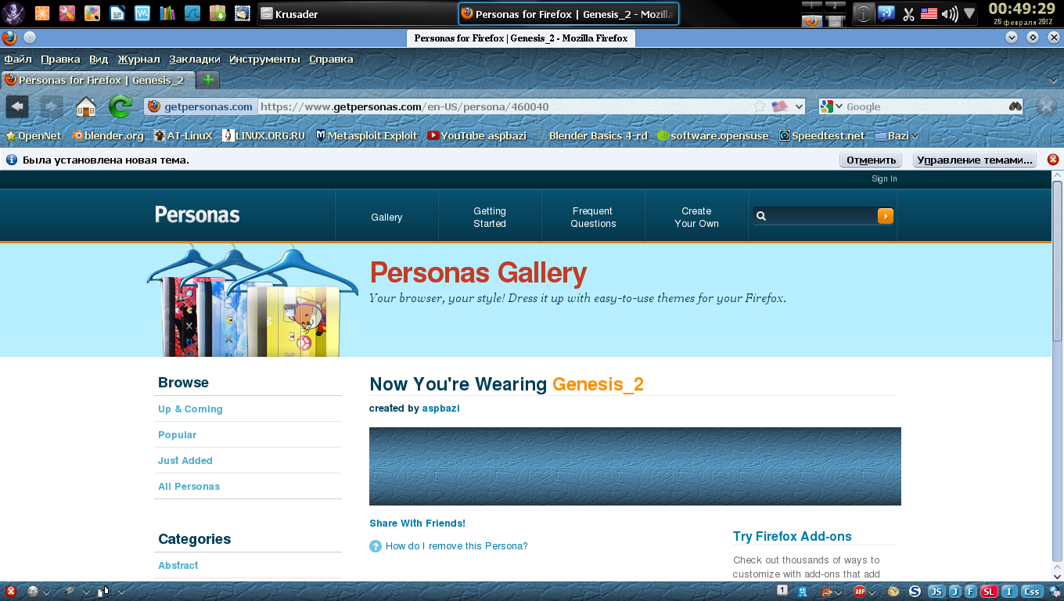Click the US flag keyboard layout indicator
The height and width of the screenshot is (601, 1064).
[x=929, y=13]
